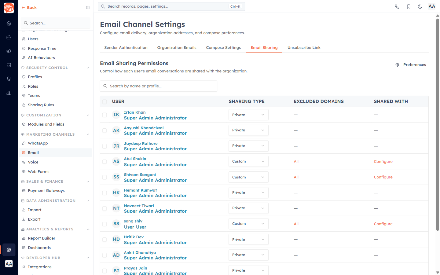Screen dimensions: 440x275
Task: Click the phone call icon
Action: 397,6
